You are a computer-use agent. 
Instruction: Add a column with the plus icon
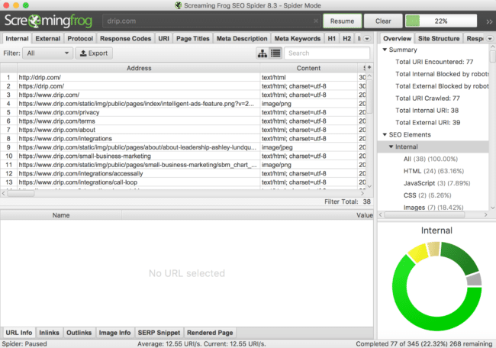(369, 67)
